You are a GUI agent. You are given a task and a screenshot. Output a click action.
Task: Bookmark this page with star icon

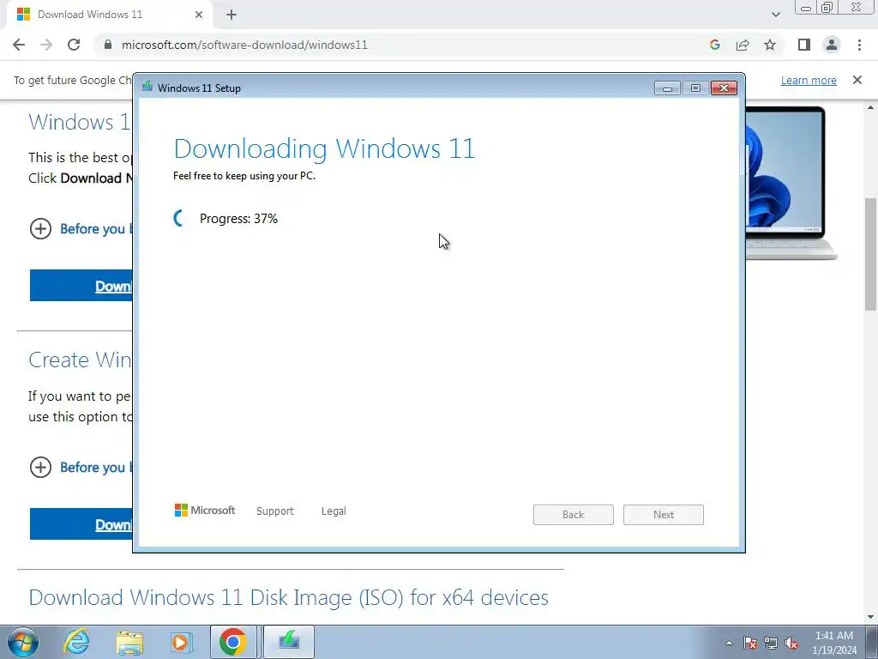[x=770, y=45]
